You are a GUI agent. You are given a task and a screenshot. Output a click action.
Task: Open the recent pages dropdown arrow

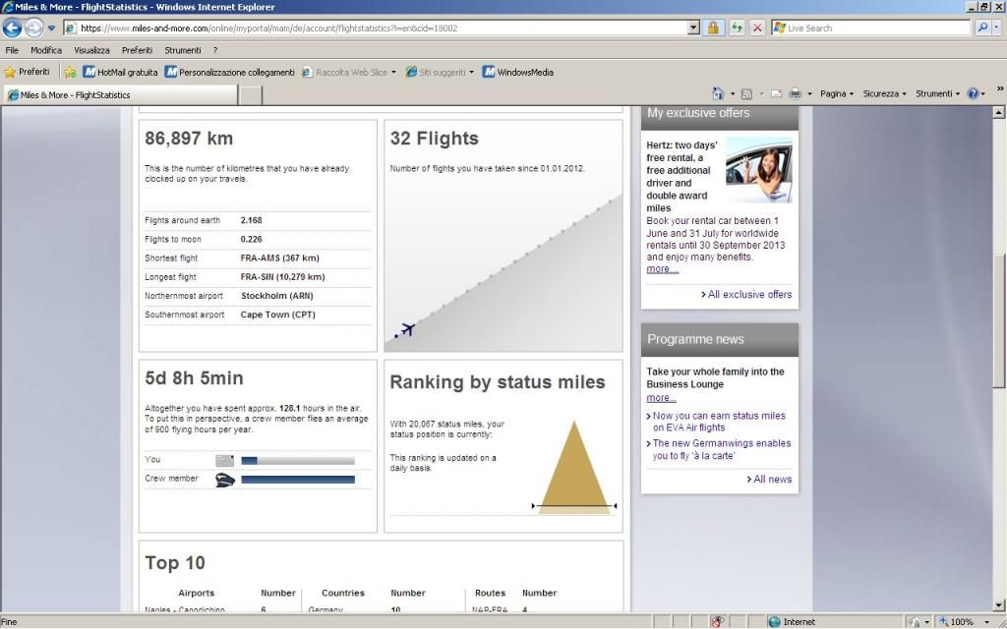click(51, 29)
